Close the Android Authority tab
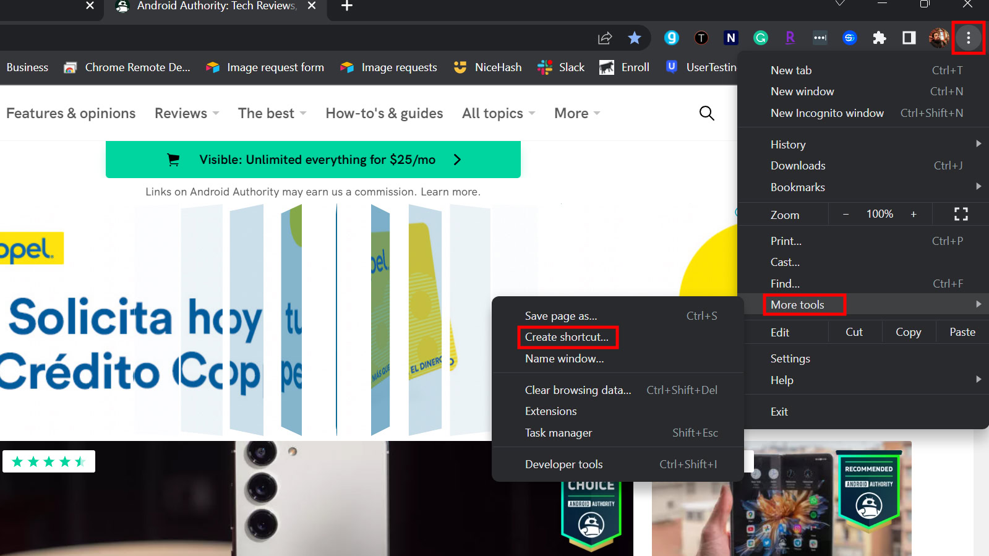Image resolution: width=989 pixels, height=556 pixels. (x=312, y=6)
